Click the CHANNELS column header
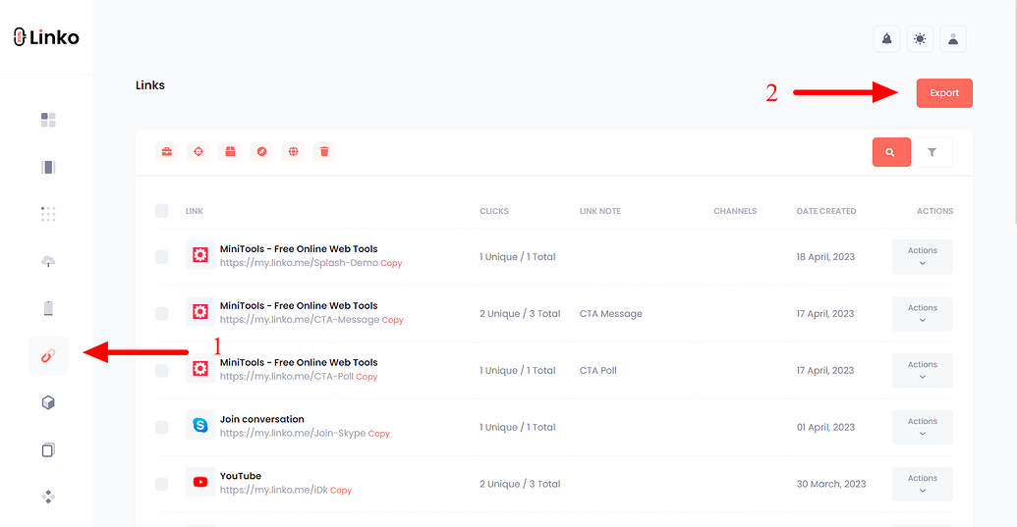This screenshot has height=527, width=1017. [x=735, y=211]
